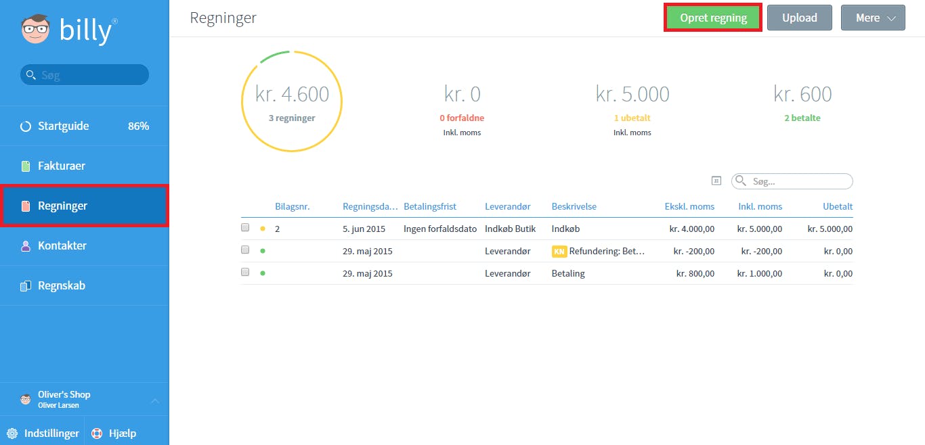
Task: Click yellow status dot on Indkøb row
Action: [x=263, y=229]
